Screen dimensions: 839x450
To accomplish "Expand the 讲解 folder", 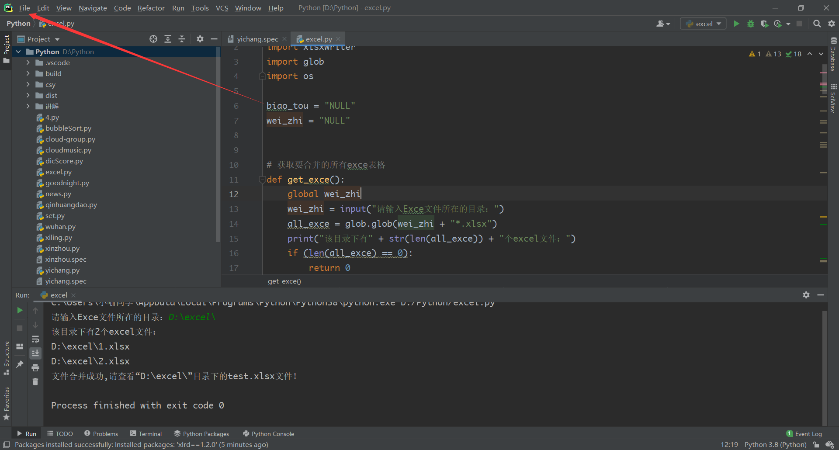I will coord(28,106).
